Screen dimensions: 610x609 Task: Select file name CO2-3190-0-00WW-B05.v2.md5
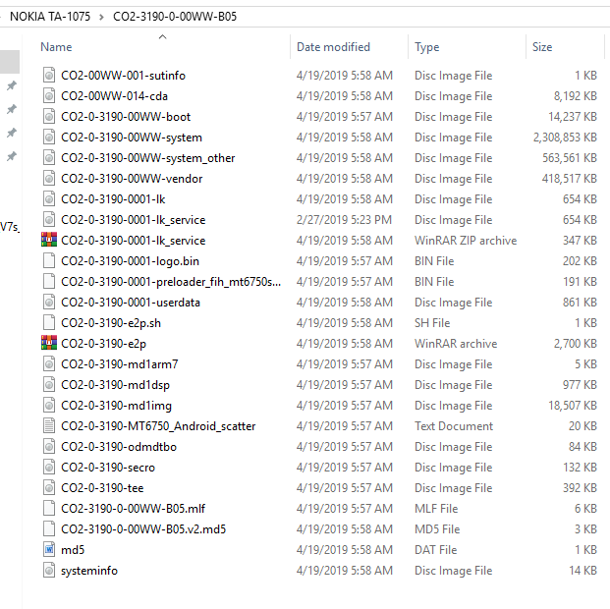[x=143, y=529]
